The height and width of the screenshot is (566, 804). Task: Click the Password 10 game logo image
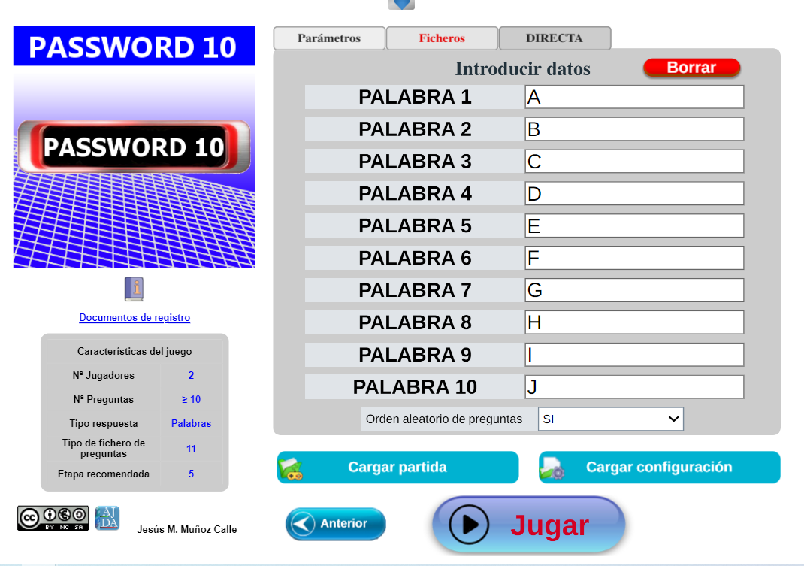[134, 147]
